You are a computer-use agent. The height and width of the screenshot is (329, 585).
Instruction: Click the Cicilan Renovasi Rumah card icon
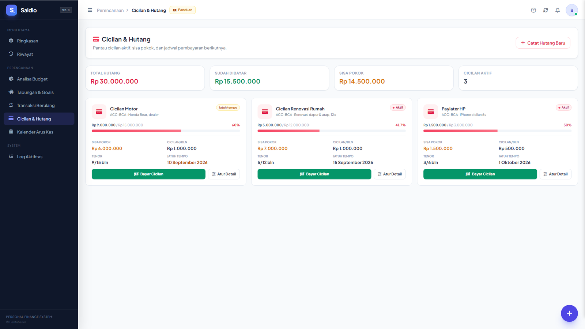point(265,111)
